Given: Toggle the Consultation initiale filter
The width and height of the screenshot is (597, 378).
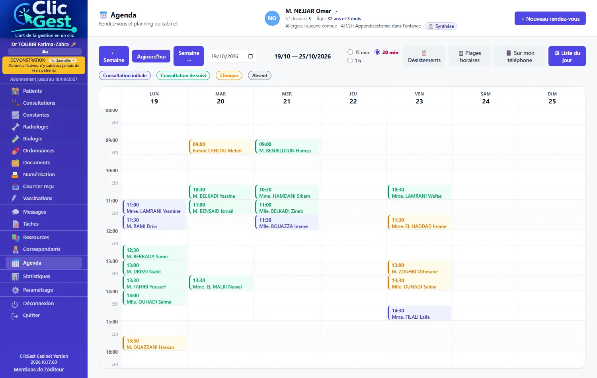Looking at the screenshot, I should [x=125, y=76].
